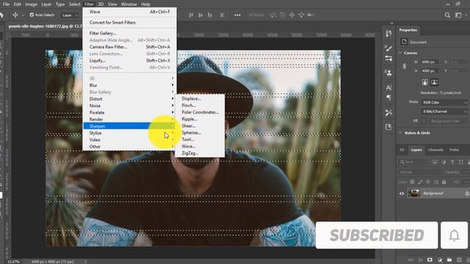The image size is (470, 264).
Task: Choose ZigZag from the submenu
Action: (200, 153)
